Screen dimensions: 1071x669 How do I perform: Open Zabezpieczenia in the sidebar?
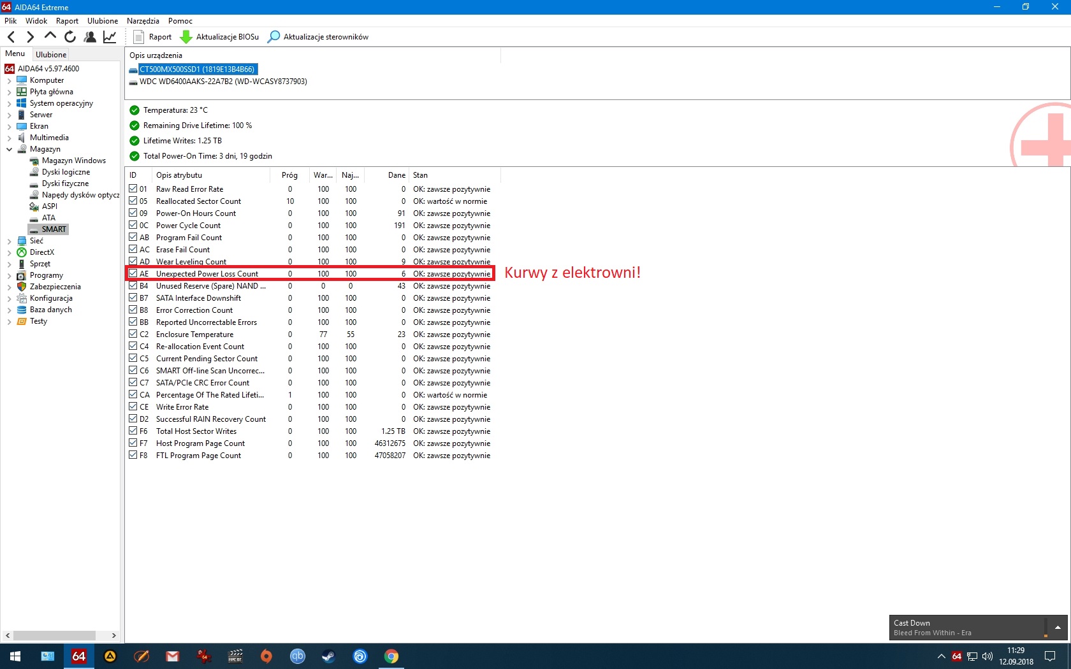coord(55,287)
